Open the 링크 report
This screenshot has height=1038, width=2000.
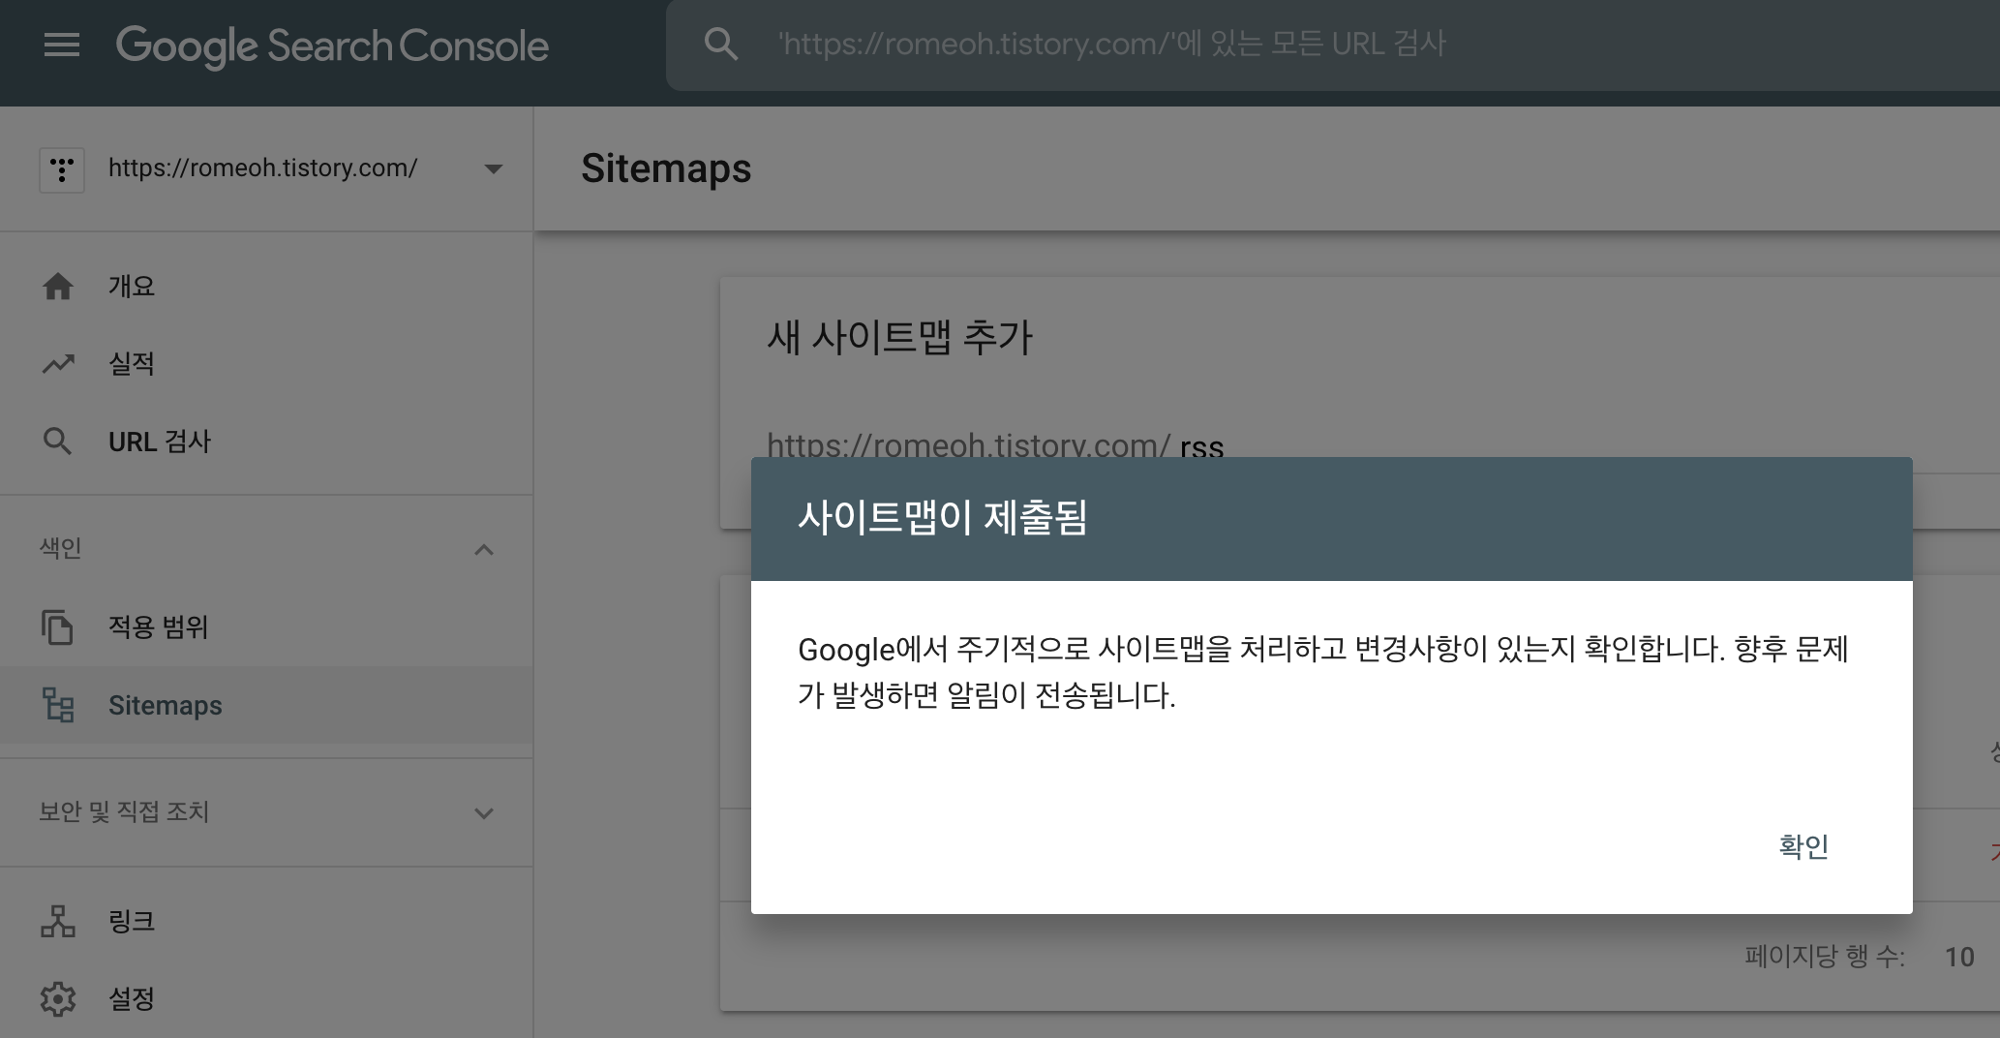point(132,921)
